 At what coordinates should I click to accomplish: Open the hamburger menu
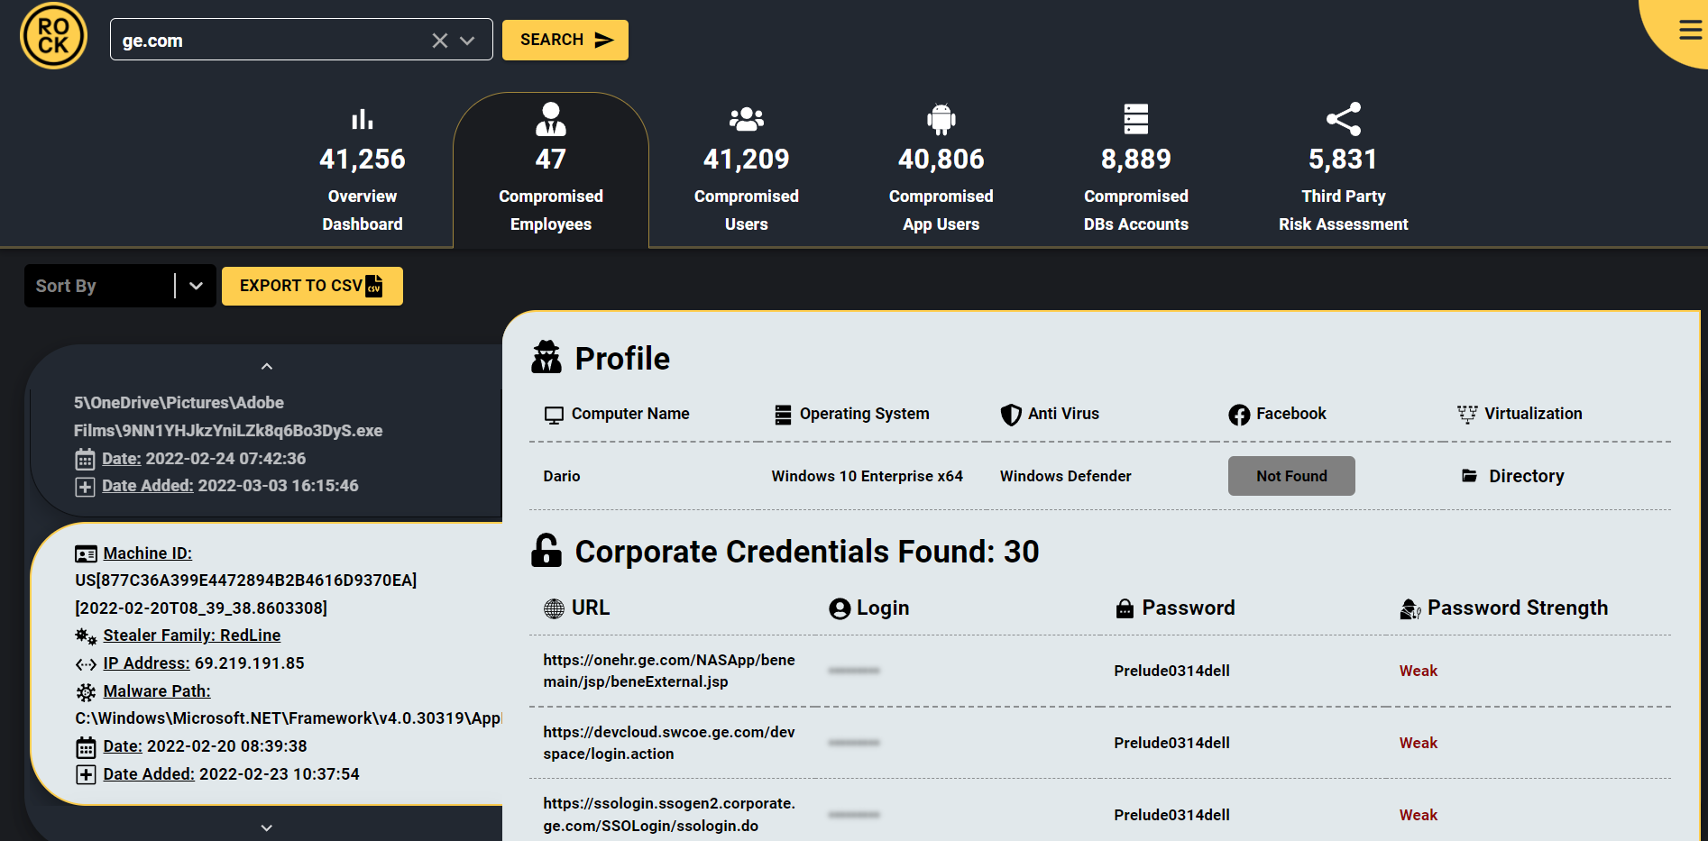(x=1690, y=31)
